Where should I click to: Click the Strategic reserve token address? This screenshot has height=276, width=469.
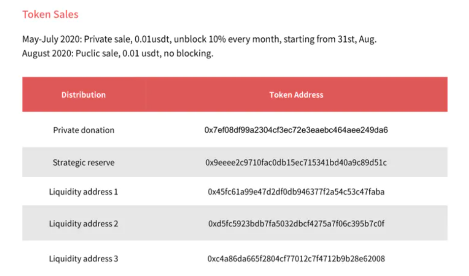[296, 162]
